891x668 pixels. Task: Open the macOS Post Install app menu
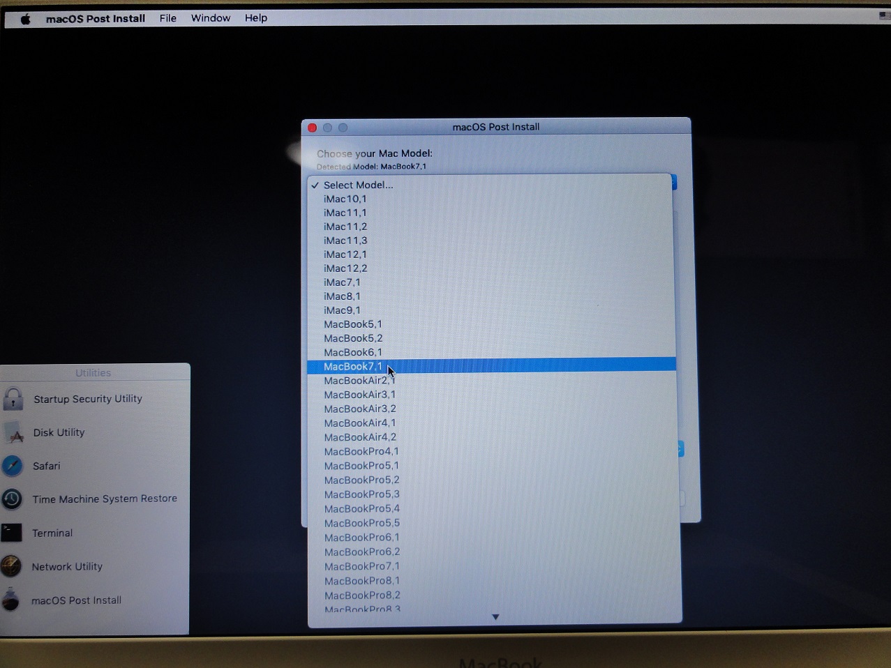tap(96, 19)
